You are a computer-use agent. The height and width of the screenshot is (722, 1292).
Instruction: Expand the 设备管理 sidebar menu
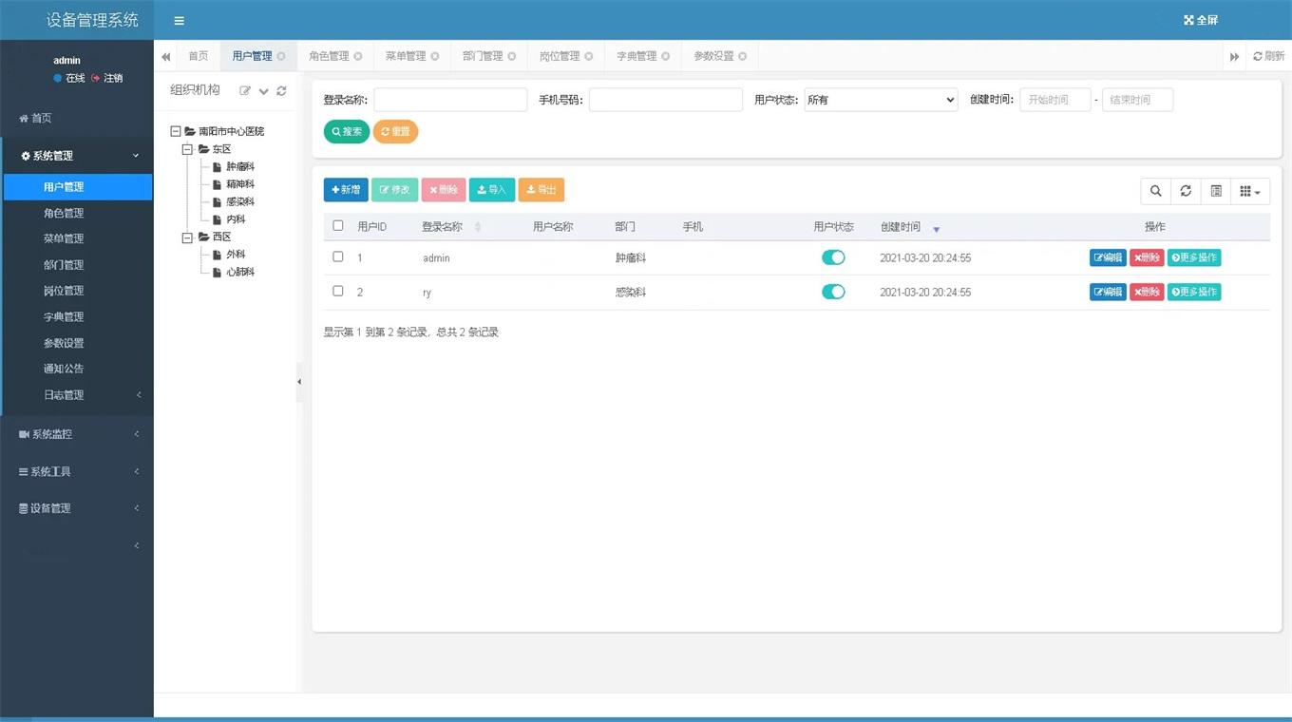77,508
